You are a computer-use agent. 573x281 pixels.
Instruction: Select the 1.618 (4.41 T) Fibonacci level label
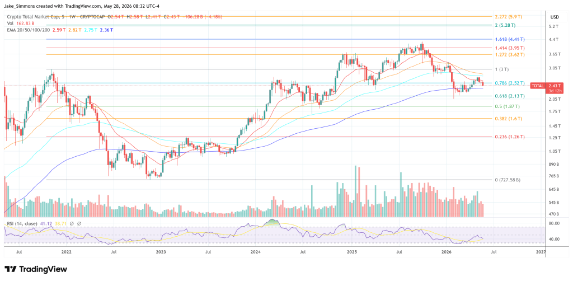click(x=510, y=39)
